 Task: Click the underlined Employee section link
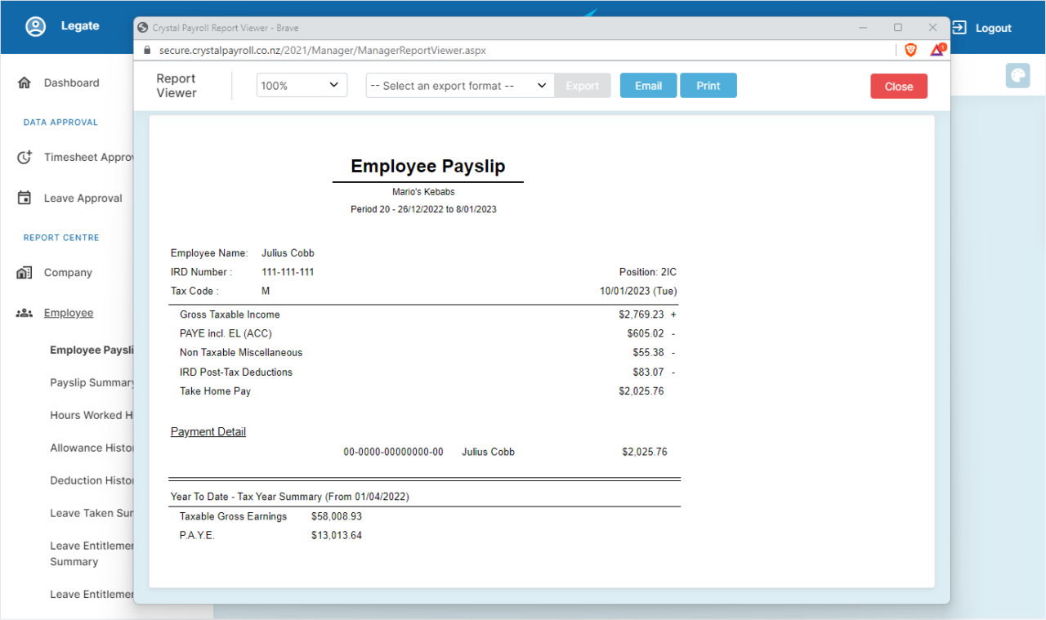click(68, 312)
